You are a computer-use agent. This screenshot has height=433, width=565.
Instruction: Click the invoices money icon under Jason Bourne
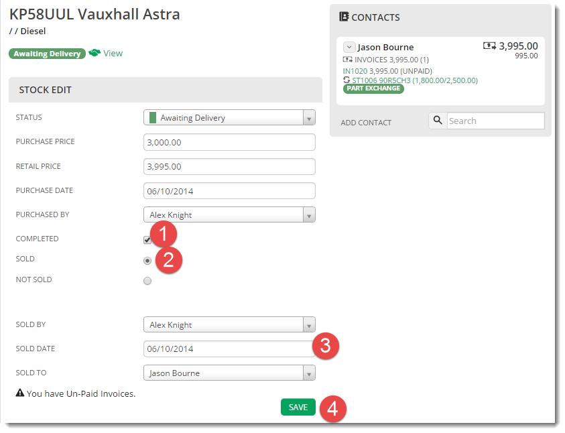[x=347, y=60]
